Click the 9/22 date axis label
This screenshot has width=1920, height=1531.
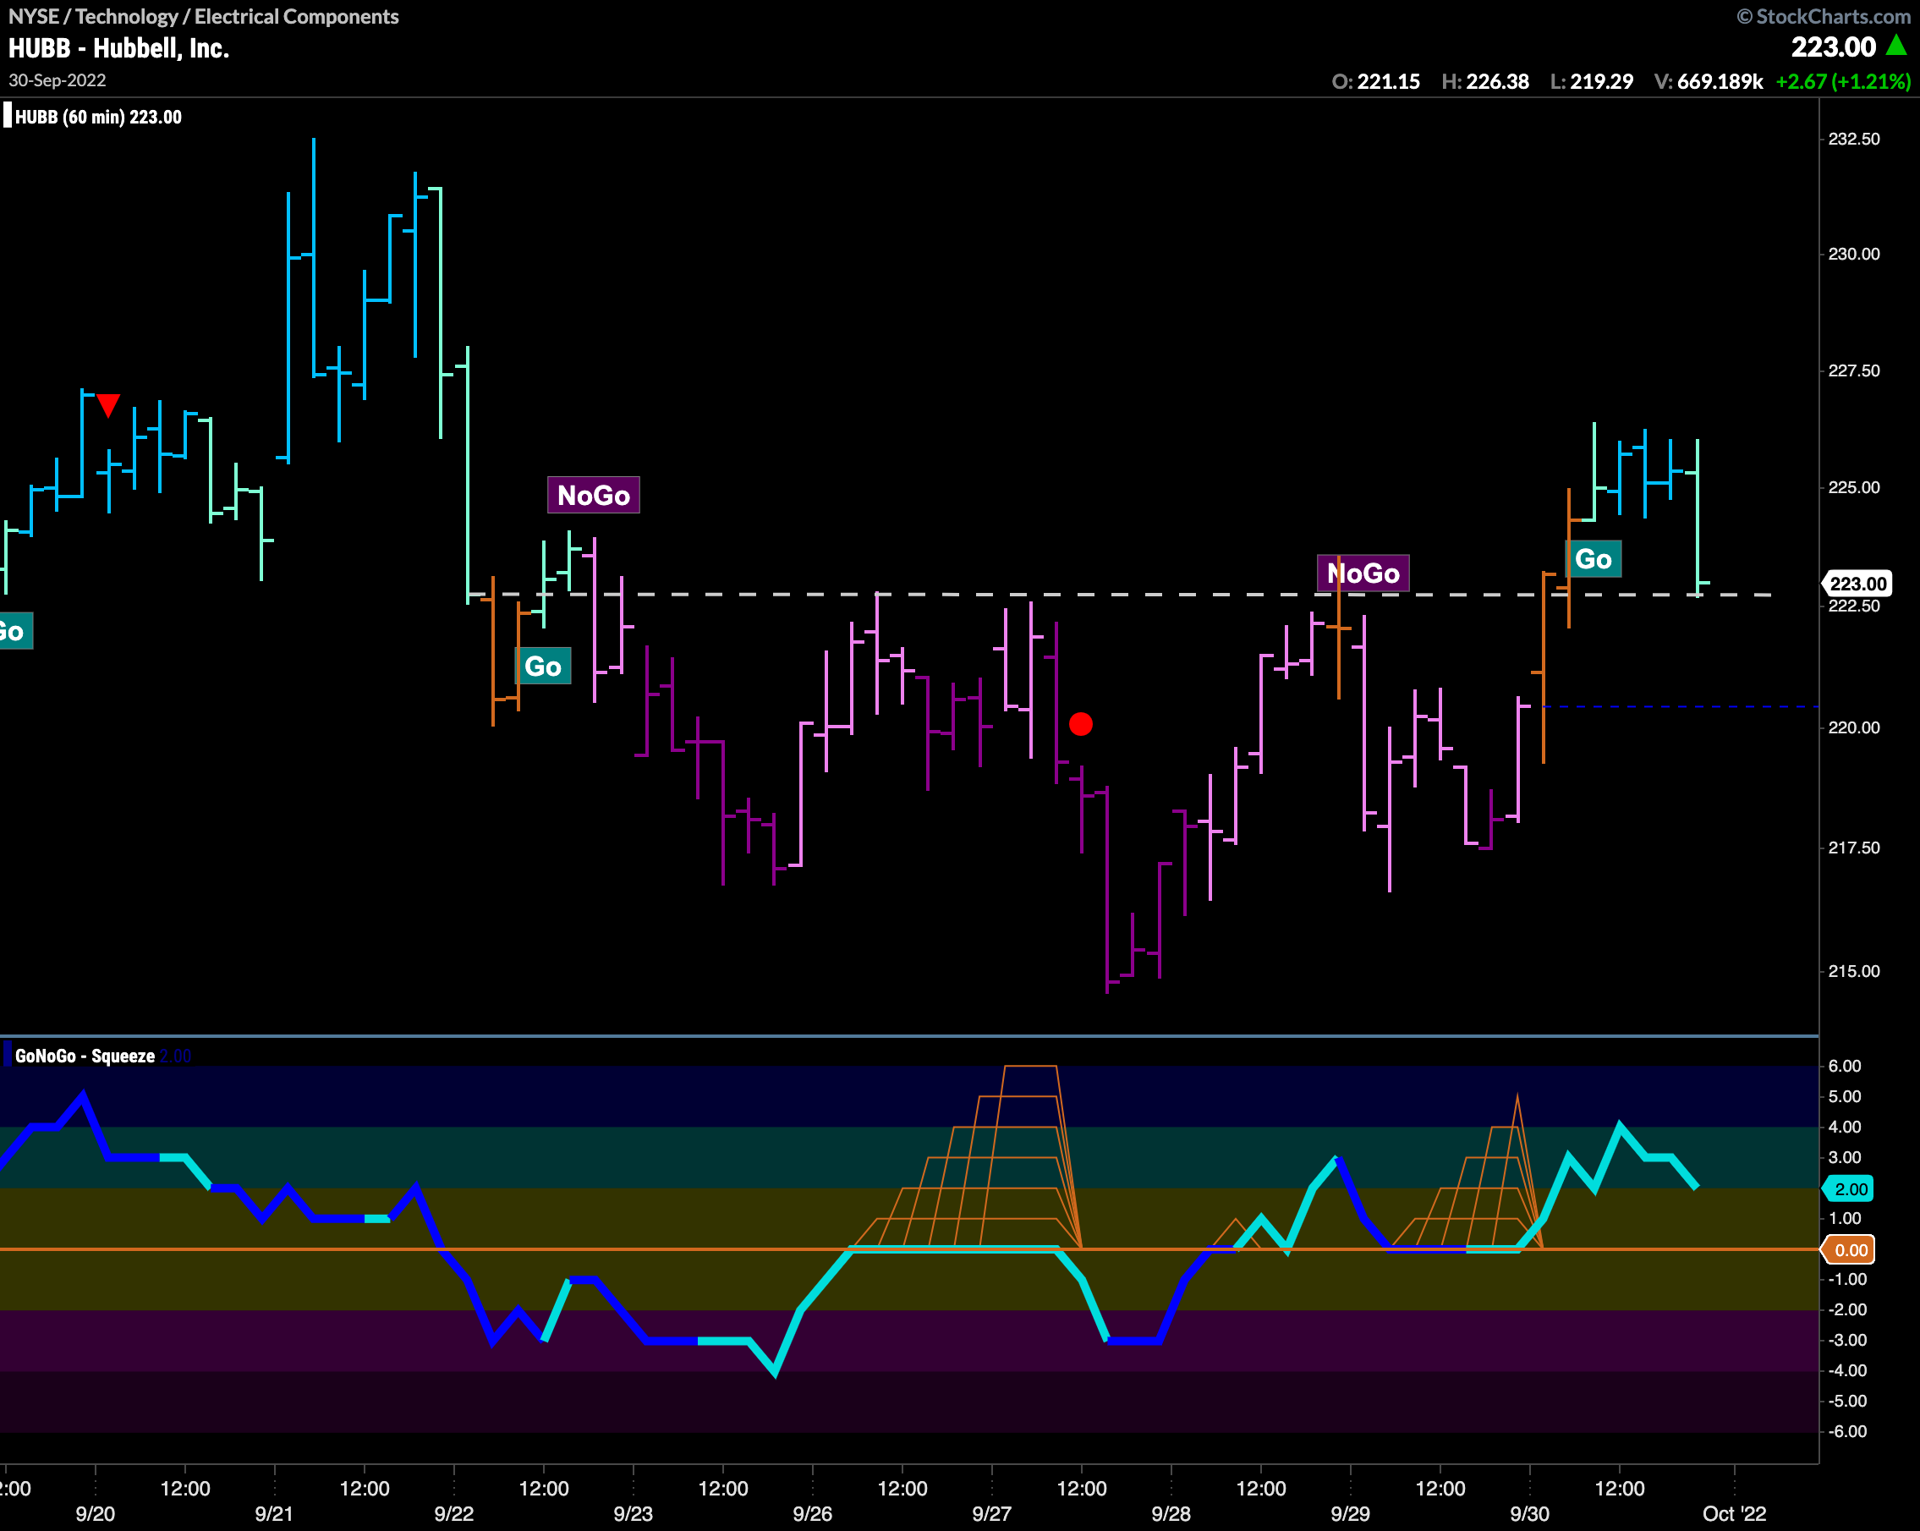454,1513
